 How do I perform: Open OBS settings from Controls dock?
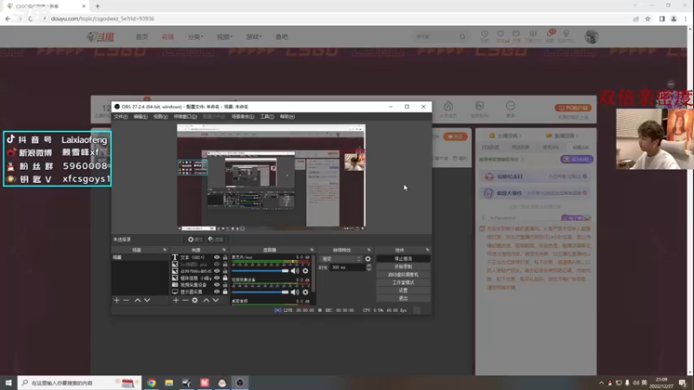coord(403,290)
